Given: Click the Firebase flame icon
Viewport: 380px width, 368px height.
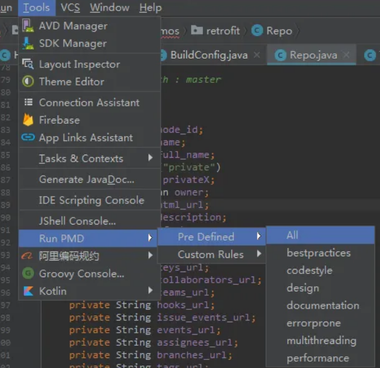Looking at the screenshot, I should point(28,120).
